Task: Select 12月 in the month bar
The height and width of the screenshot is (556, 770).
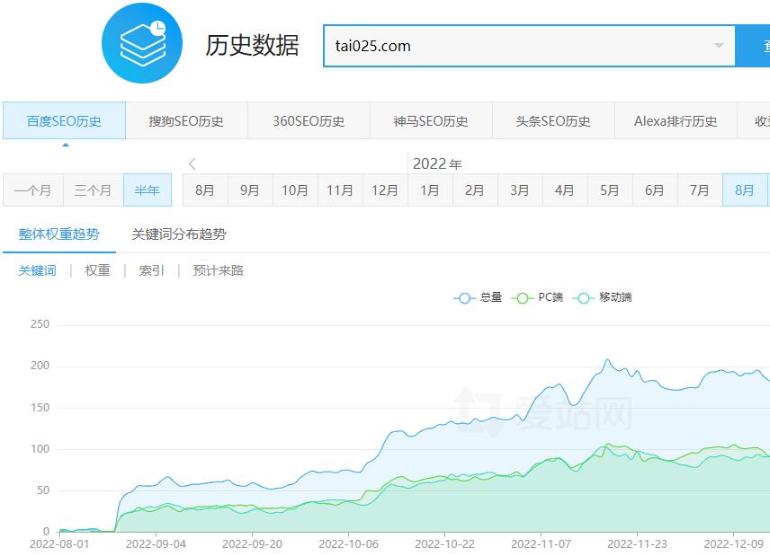Action: (385, 190)
